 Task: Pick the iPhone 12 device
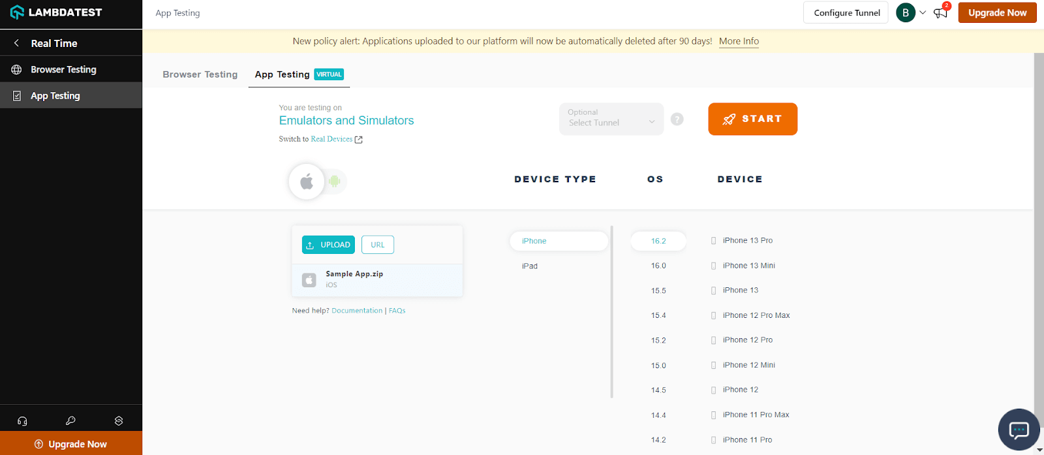(x=735, y=390)
